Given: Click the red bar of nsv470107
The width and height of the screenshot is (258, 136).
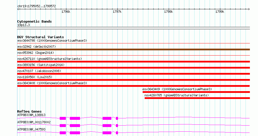Looking at the screenshot, I should 133,74.
